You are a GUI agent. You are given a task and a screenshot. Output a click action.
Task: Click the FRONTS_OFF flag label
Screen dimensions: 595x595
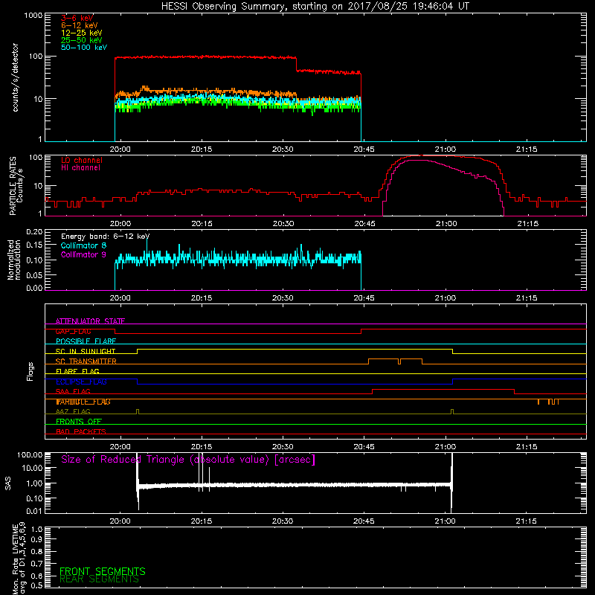coord(79,422)
